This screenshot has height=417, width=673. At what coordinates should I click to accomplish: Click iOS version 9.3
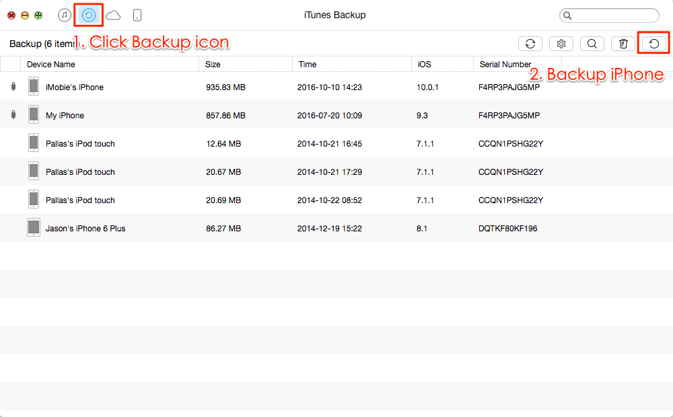click(422, 116)
